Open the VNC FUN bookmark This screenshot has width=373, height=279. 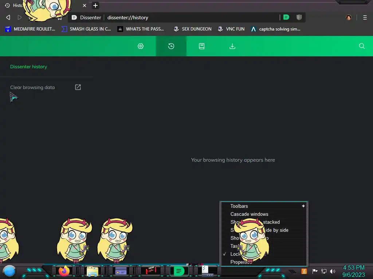231,29
